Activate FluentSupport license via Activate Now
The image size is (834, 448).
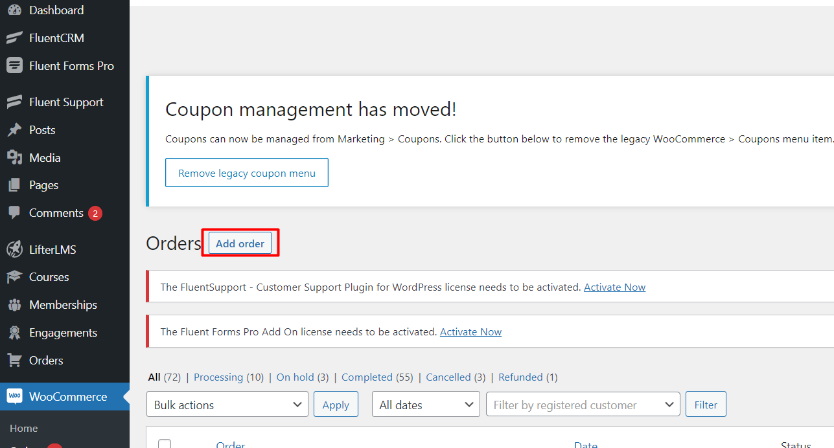coord(614,287)
